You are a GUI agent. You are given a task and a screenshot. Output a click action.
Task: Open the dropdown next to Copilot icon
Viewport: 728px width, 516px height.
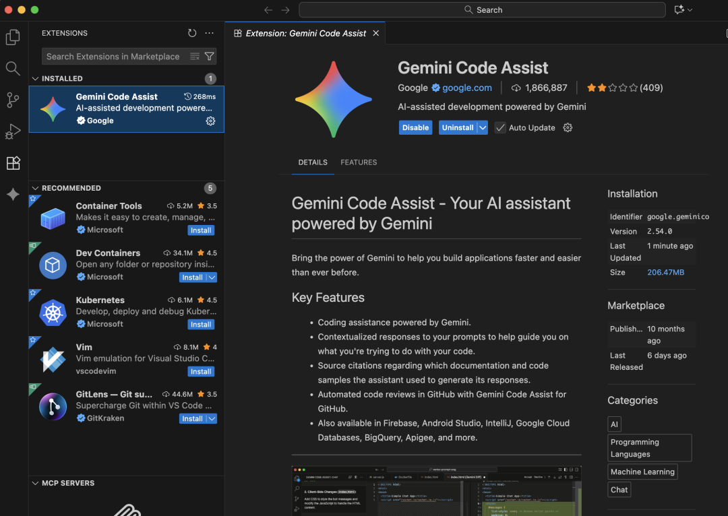coord(690,9)
